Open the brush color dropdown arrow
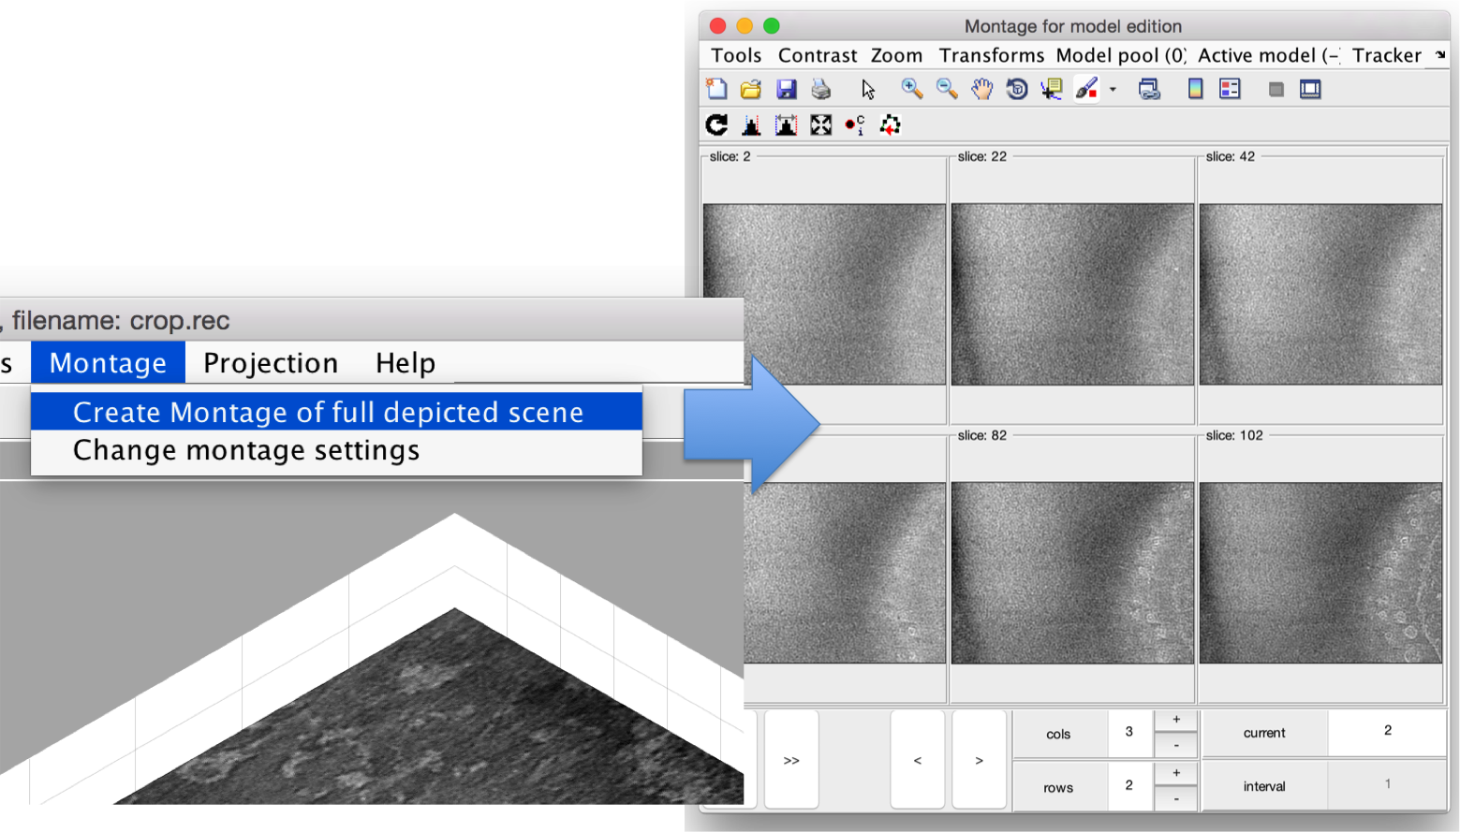The height and width of the screenshot is (832, 1460). (1113, 90)
